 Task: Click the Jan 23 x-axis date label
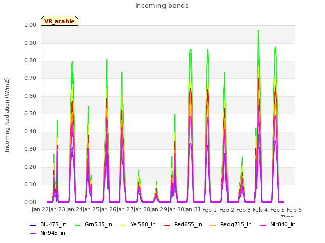coord(57,210)
